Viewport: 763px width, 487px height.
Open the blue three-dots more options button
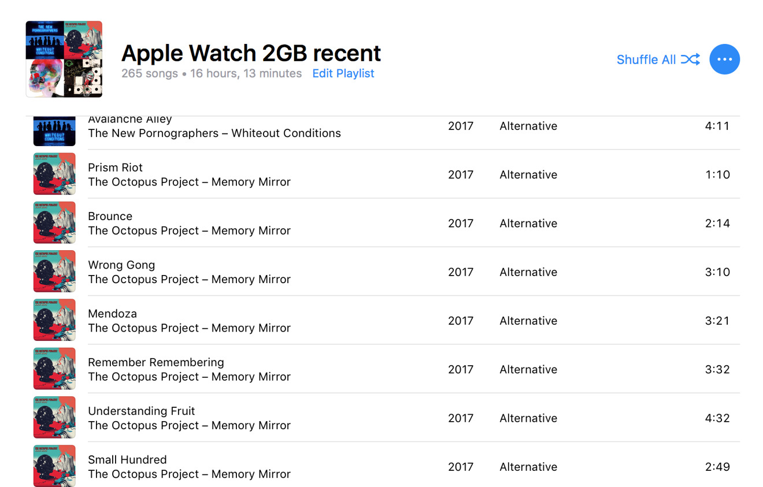(724, 60)
